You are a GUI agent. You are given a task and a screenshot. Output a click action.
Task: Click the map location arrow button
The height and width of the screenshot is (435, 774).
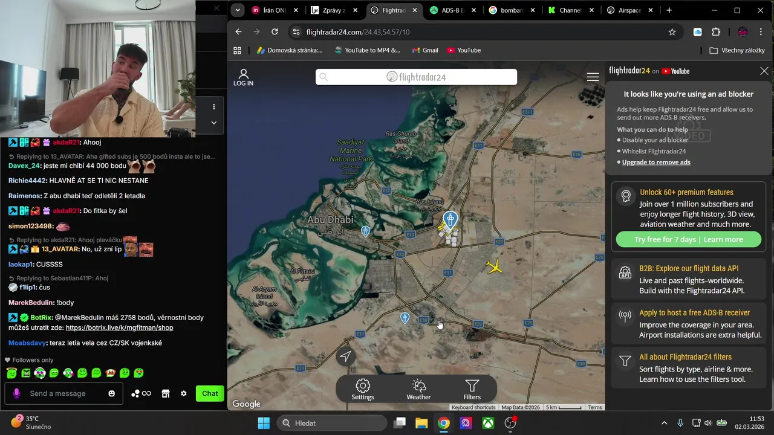[345, 356]
